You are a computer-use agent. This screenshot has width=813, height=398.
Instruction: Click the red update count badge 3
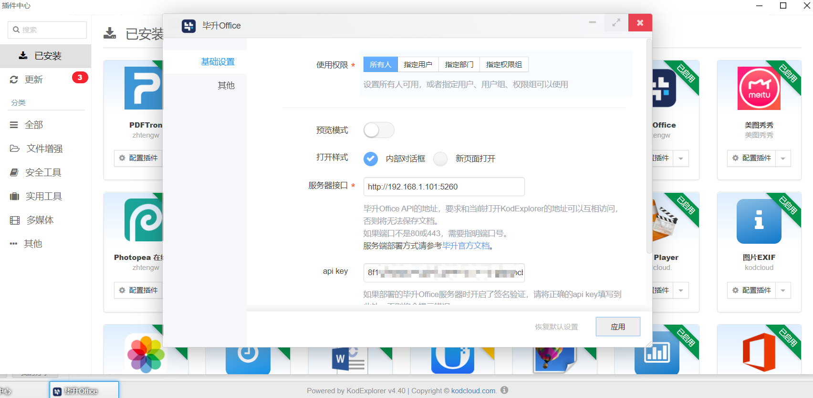80,77
